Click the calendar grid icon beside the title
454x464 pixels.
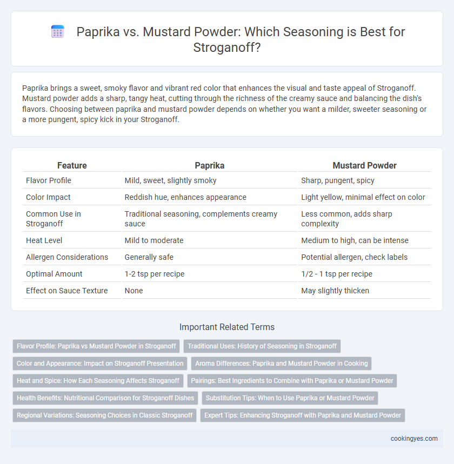(57, 32)
